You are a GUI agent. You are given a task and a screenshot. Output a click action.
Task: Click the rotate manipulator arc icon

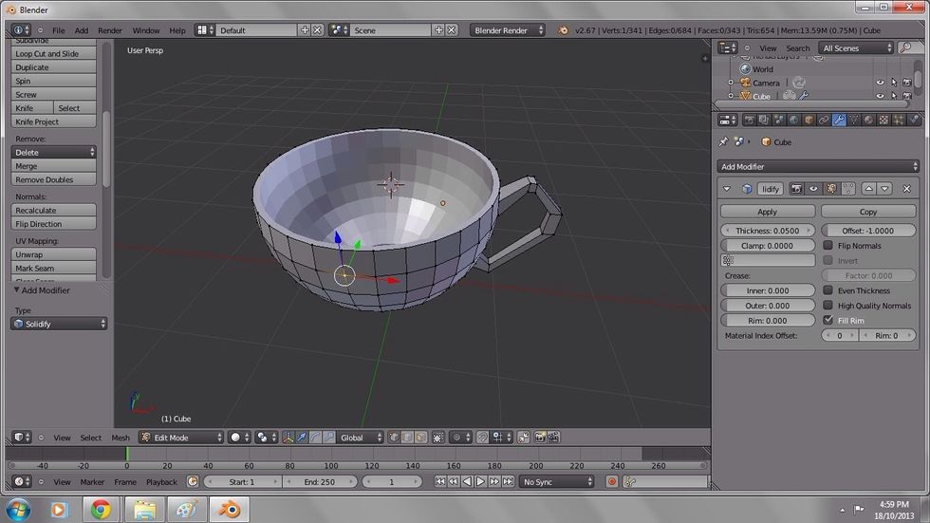(315, 438)
